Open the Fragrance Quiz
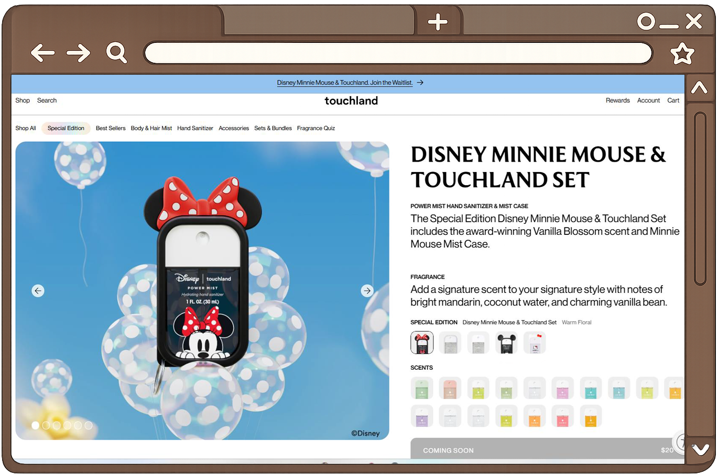This screenshot has height=476, width=718. point(316,128)
